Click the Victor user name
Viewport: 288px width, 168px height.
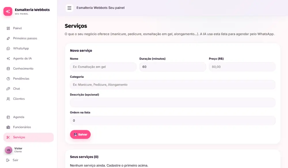[x=18, y=149]
